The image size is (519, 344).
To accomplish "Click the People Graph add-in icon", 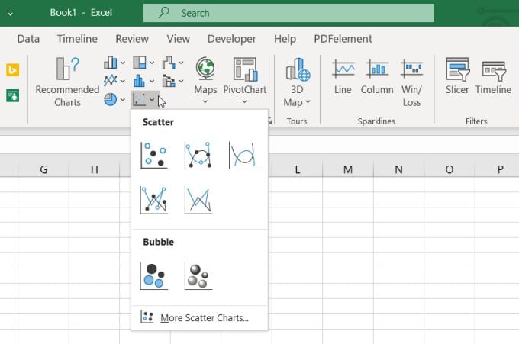I will [12, 96].
